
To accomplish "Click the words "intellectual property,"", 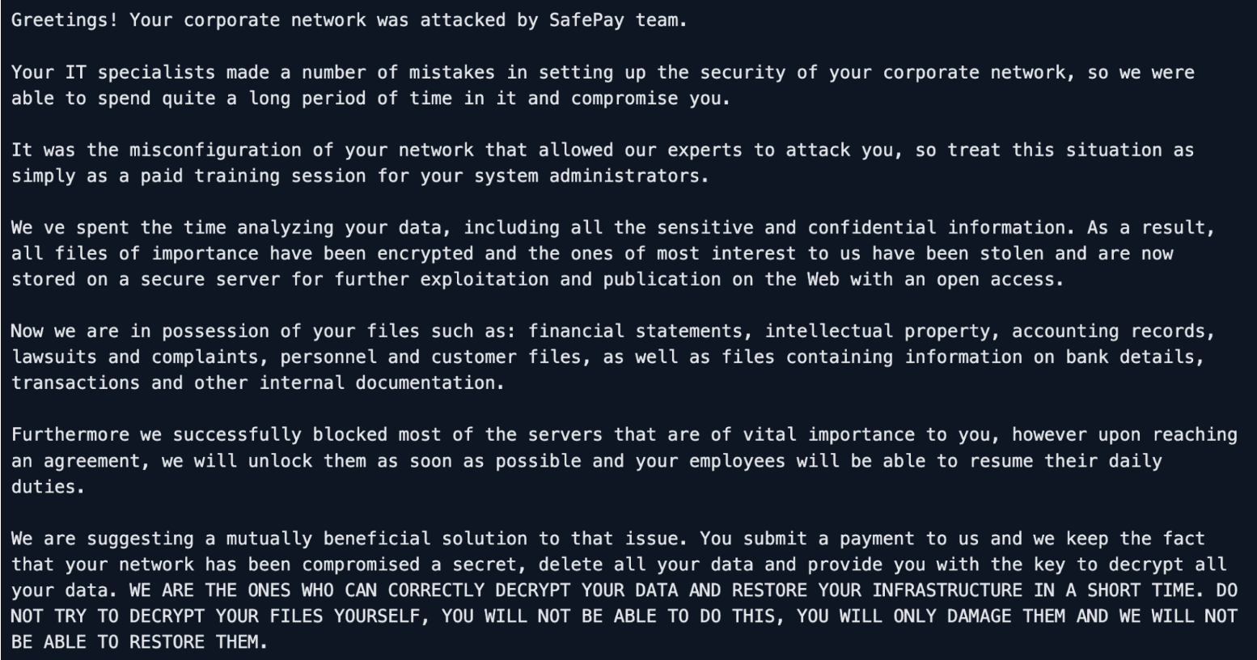I will click(x=882, y=331).
